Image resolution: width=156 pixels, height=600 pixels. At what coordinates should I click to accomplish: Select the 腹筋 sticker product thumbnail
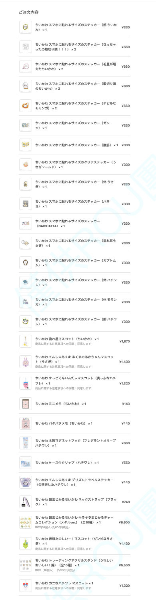[26, 145]
